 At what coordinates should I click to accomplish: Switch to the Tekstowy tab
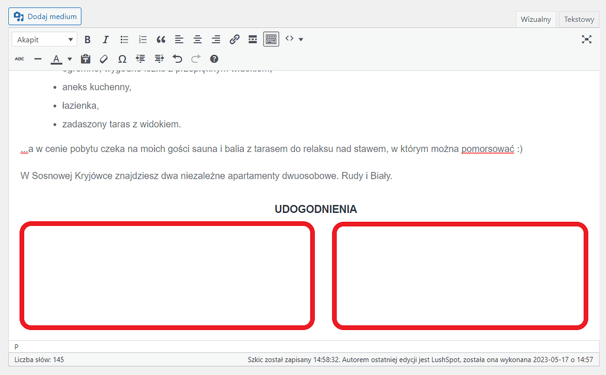pos(578,19)
